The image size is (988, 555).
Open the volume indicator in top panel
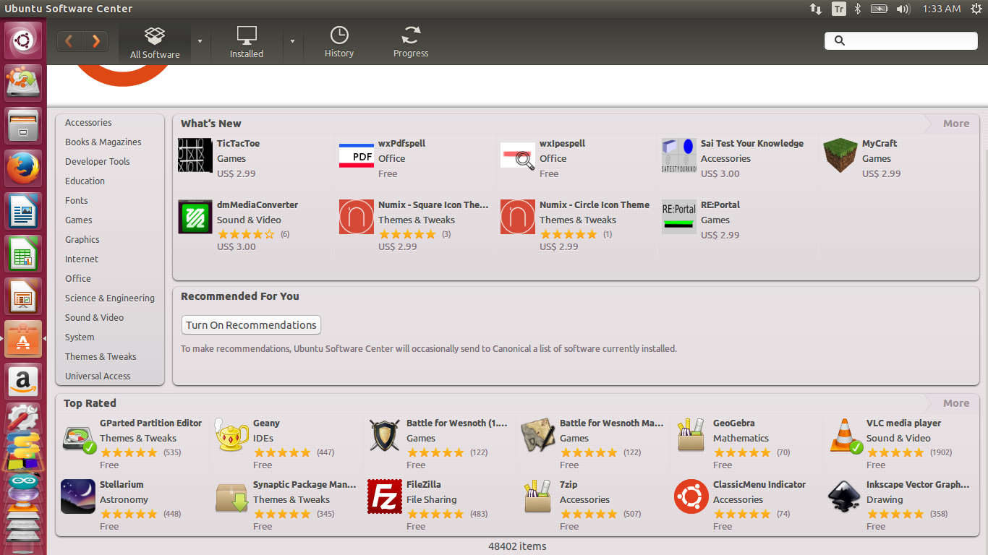pyautogui.click(x=903, y=9)
